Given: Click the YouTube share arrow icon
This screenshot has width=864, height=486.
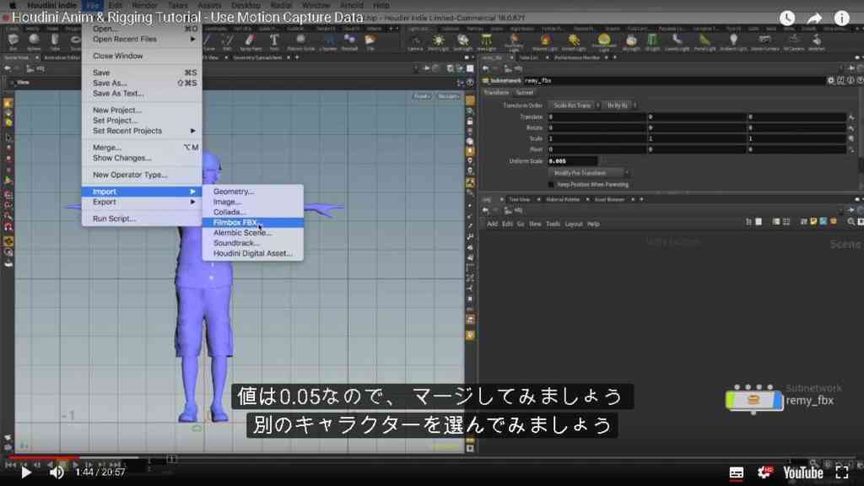Looking at the screenshot, I should 814,19.
